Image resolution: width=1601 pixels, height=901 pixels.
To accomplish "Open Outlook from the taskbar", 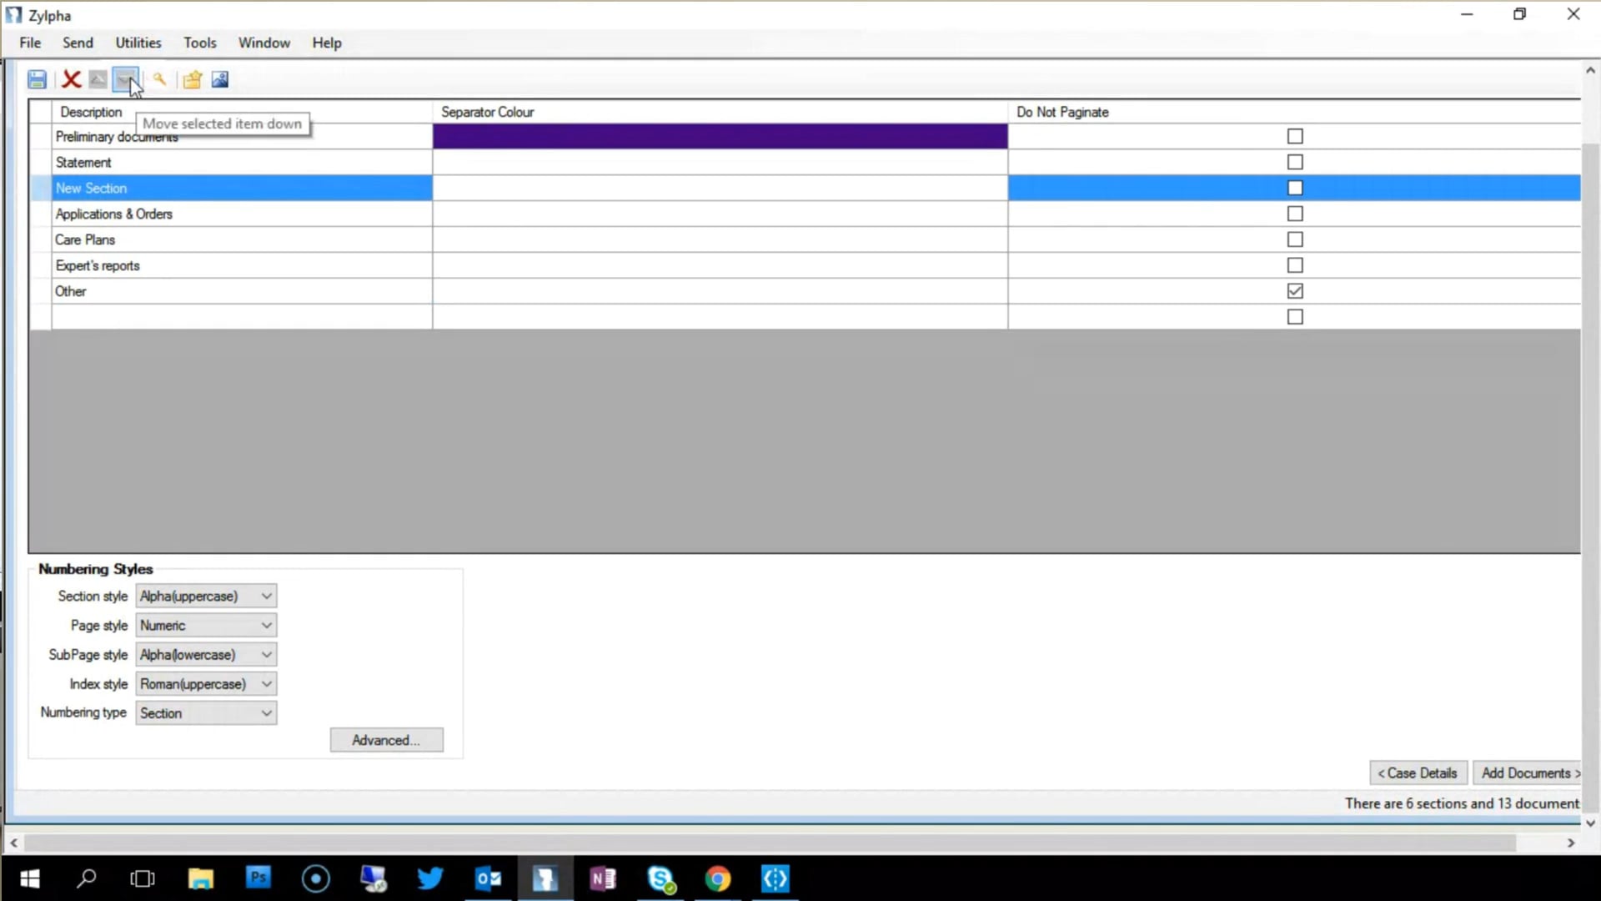I will (x=489, y=878).
